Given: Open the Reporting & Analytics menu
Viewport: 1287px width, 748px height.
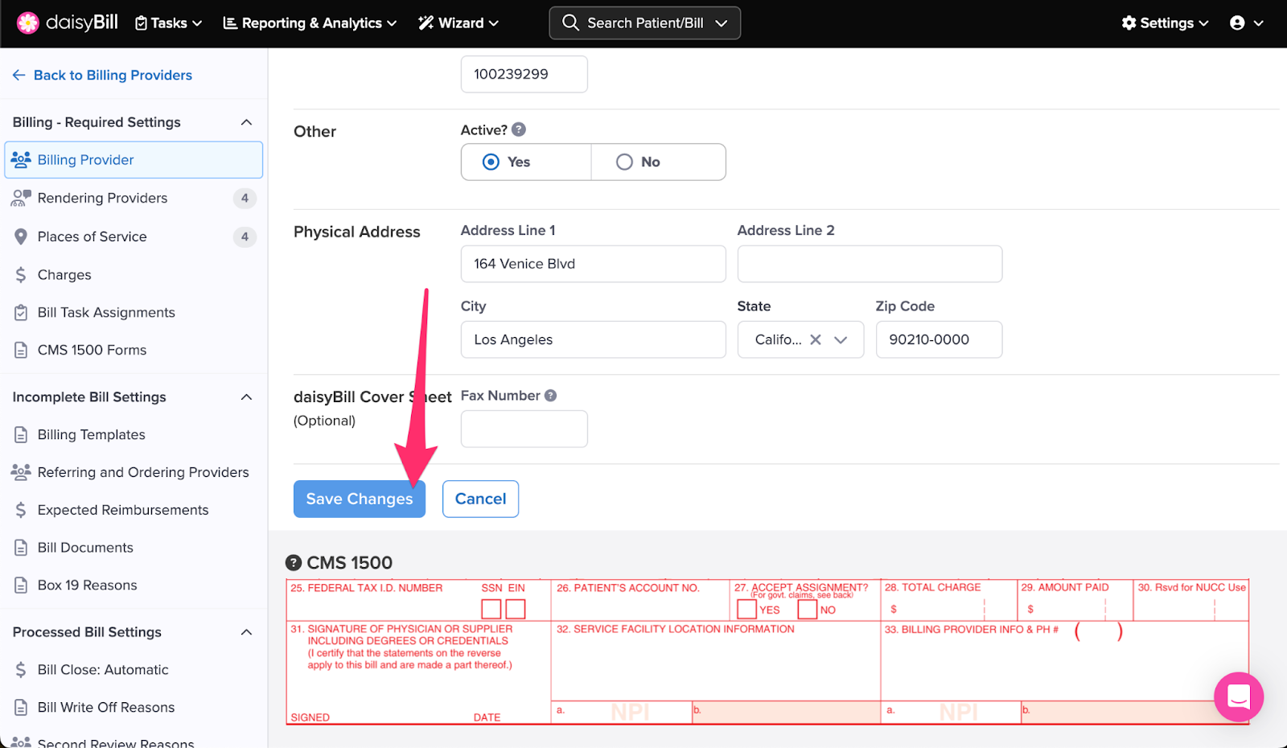Looking at the screenshot, I should click(310, 23).
